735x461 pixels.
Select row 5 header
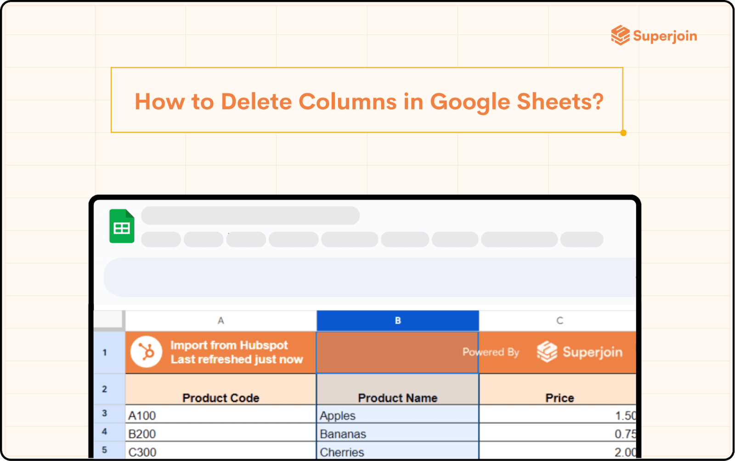[x=109, y=450]
